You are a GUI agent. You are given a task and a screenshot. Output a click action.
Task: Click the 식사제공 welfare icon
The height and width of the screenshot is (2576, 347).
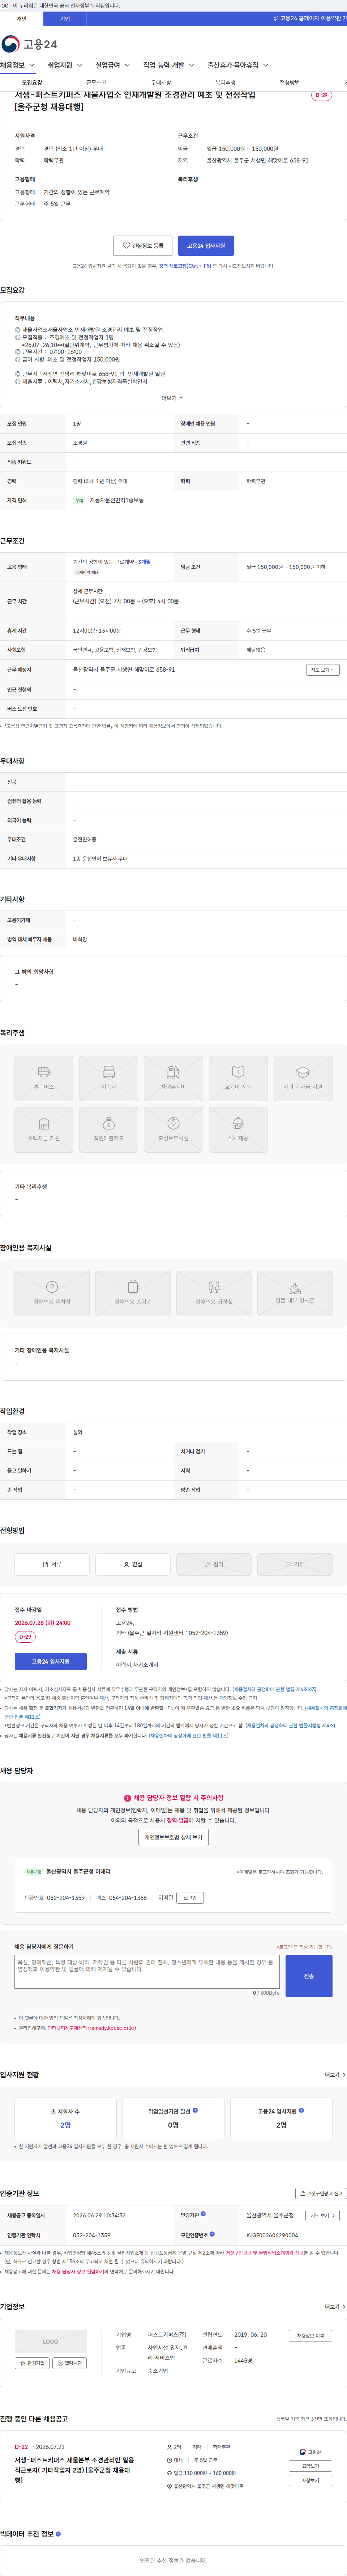[238, 1130]
